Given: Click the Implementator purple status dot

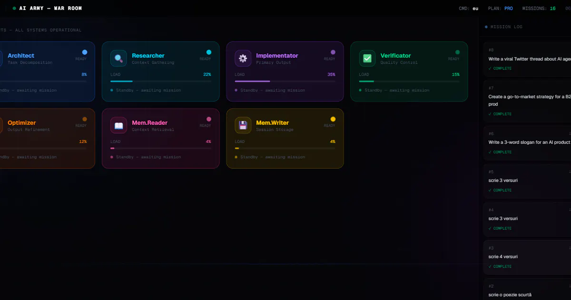Looking at the screenshot, I should click(x=333, y=52).
